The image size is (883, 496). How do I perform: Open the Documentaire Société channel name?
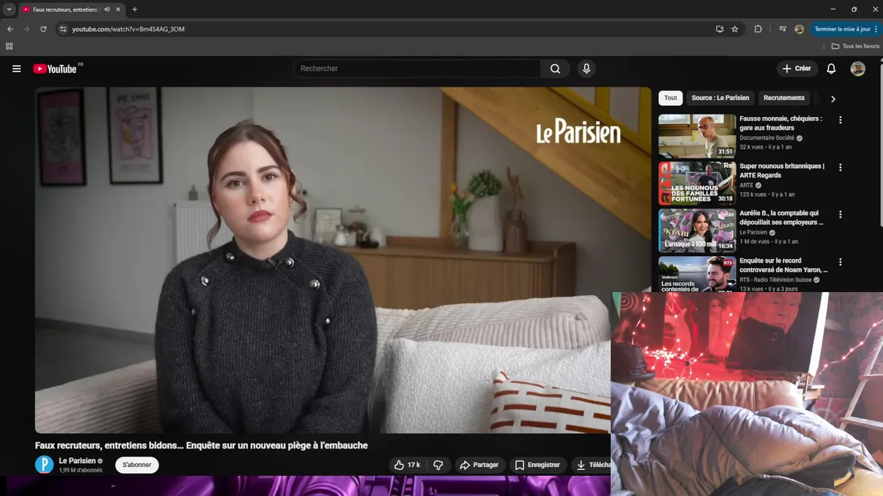pos(766,138)
